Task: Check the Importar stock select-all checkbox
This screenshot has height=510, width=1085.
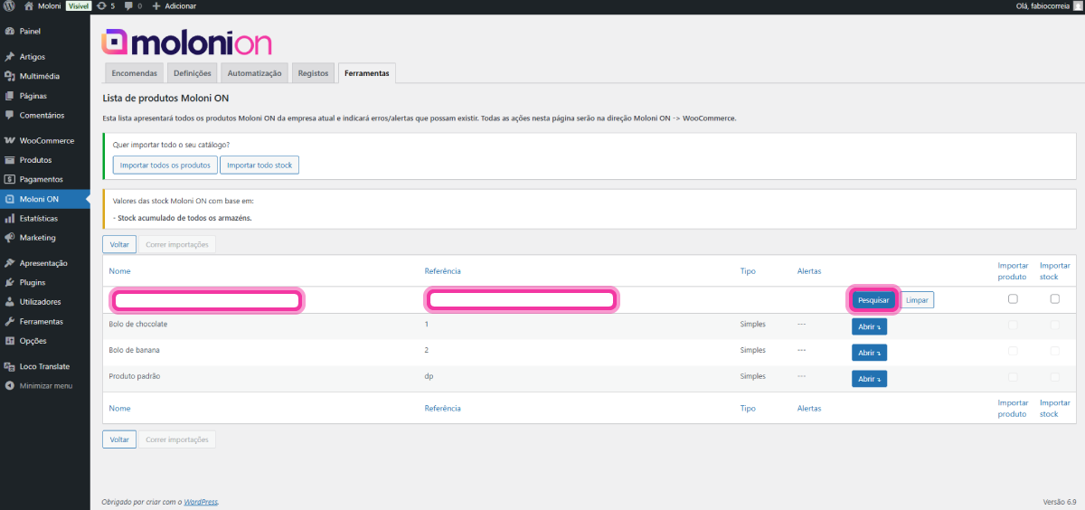Action: (1054, 299)
